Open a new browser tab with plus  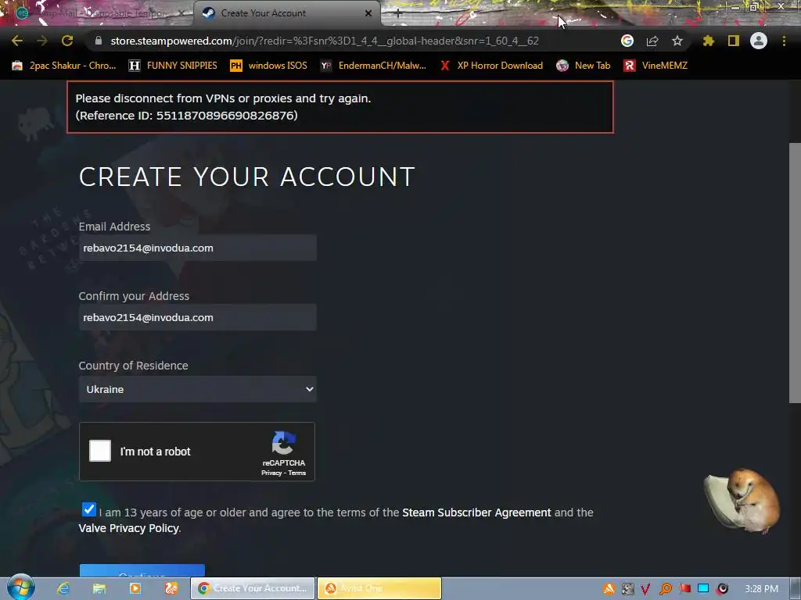coord(398,14)
